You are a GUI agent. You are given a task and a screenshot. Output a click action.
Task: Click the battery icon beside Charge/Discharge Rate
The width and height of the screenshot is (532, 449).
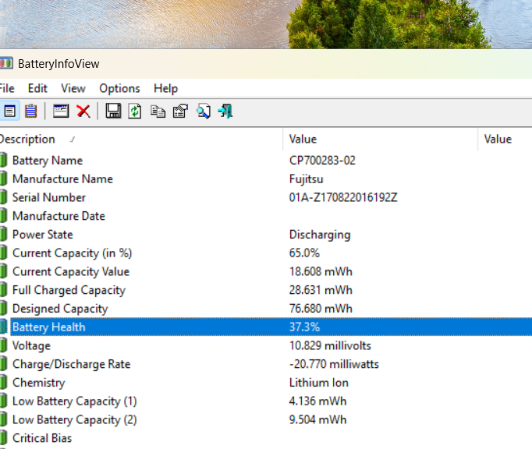point(3,364)
